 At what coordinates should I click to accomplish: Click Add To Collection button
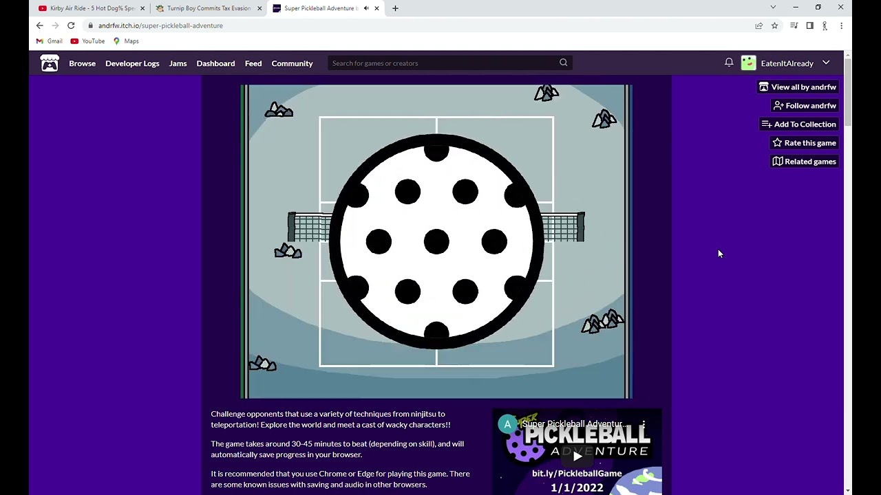(x=799, y=124)
